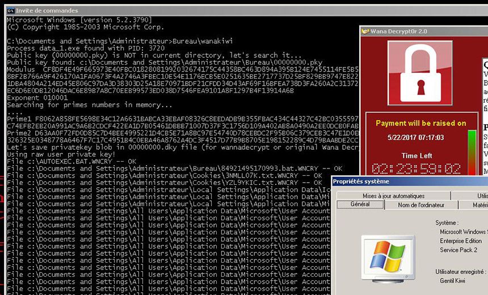The image size is (488, 295).
Task: Click the line starting with Prime2
Action: pos(183,133)
